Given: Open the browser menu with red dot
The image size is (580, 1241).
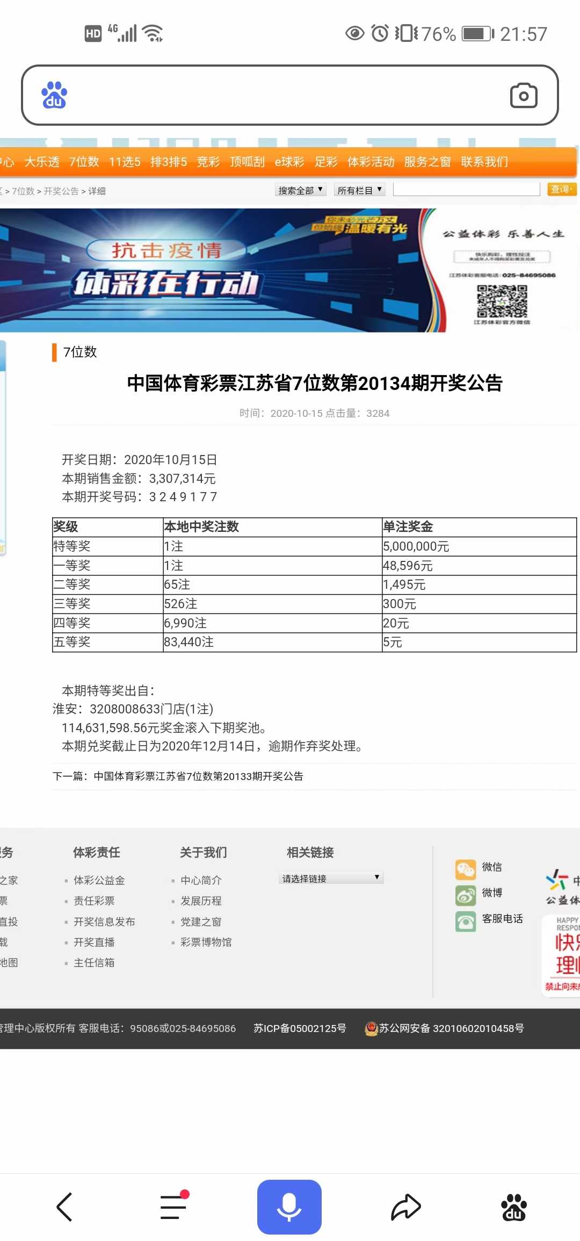Looking at the screenshot, I should click(174, 1205).
